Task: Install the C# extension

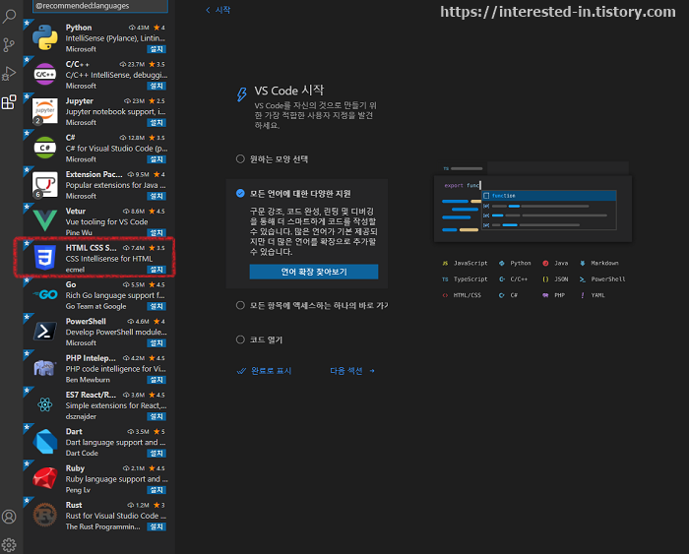Action: pyautogui.click(x=157, y=159)
